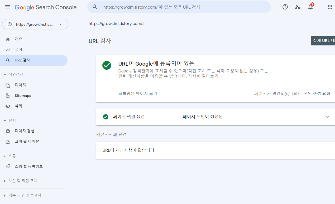Click the URL inspection search field
Image resolution: width=335 pixels, height=204 pixels.
[x=179, y=7]
